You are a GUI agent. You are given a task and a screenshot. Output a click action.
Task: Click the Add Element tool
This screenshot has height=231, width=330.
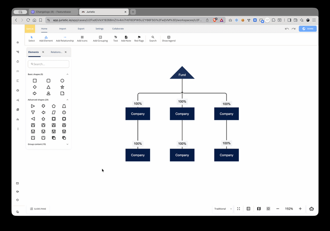click(x=46, y=38)
